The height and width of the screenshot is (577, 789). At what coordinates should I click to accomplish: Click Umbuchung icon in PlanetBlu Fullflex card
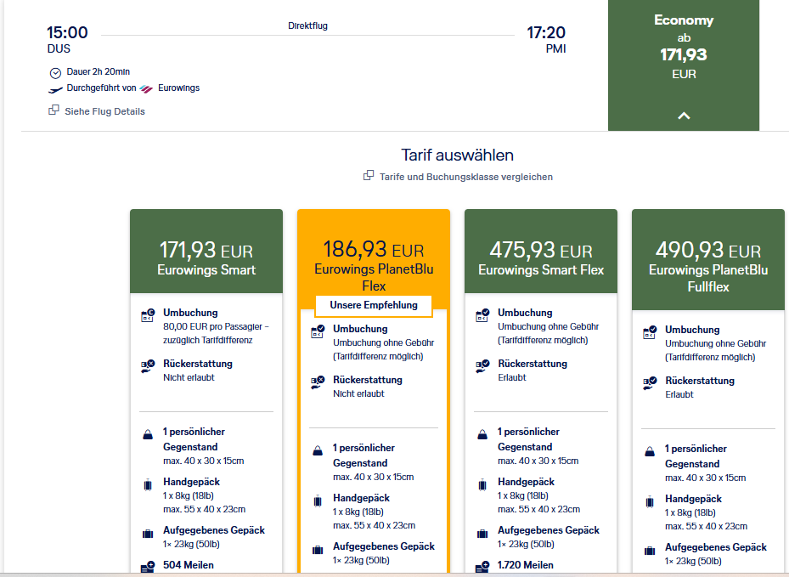tap(650, 333)
